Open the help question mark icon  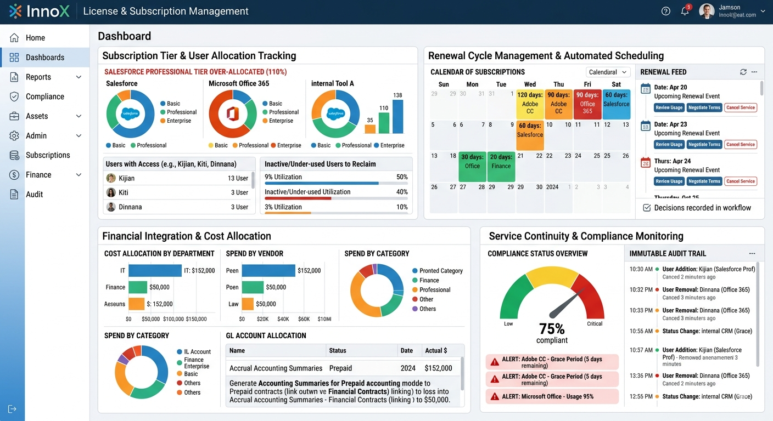point(666,11)
